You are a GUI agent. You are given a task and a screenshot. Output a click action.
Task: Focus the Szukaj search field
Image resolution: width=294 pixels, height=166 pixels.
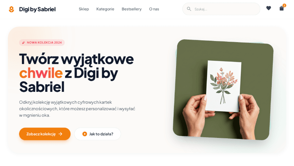point(221,9)
